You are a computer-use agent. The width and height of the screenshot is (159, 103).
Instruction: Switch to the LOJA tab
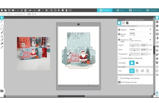(120, 10)
